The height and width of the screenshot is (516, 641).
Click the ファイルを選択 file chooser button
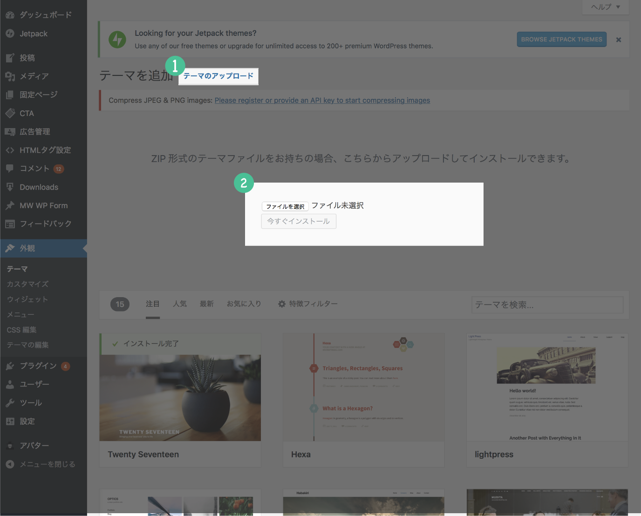point(285,206)
